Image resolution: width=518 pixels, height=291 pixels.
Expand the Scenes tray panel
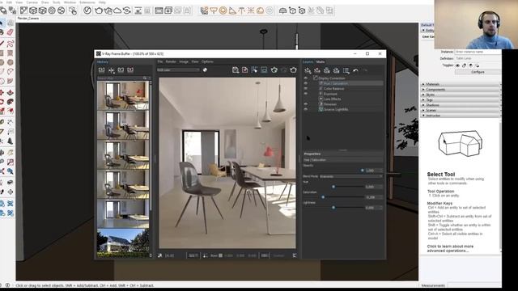coord(460,110)
